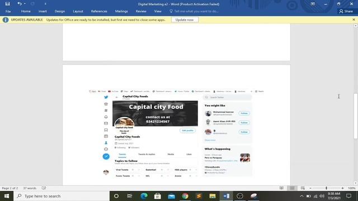358x201 pixels.
Task: Click the network icon in the system tray
Action: 315,196
